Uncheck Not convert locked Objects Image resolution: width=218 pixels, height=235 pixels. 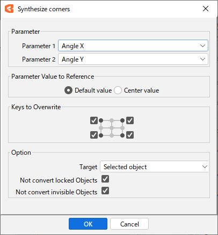pos(105,179)
